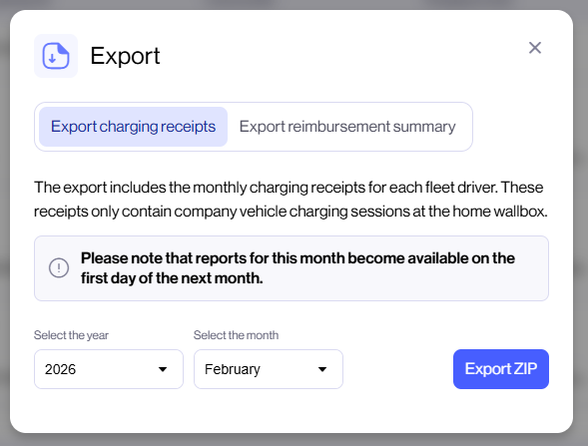This screenshot has width=588, height=446.
Task: Click the Export ZIP button
Action: (x=501, y=369)
